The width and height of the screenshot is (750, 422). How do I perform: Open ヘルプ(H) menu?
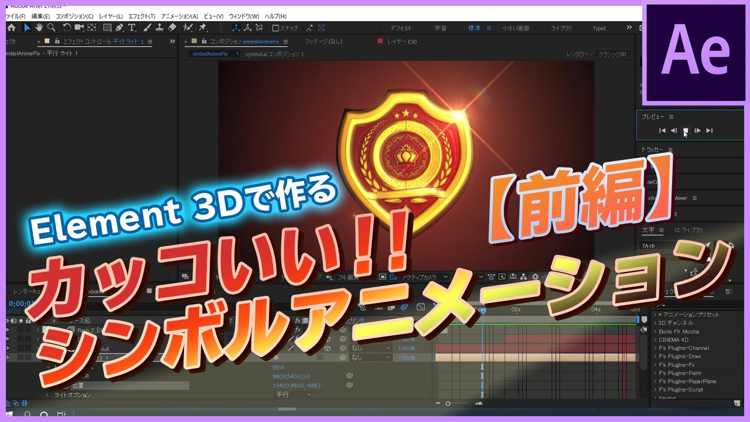(x=276, y=16)
